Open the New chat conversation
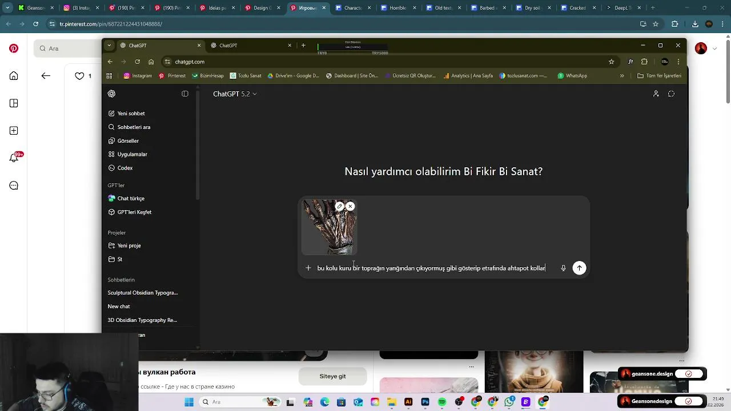Image resolution: width=731 pixels, height=411 pixels. point(119,307)
